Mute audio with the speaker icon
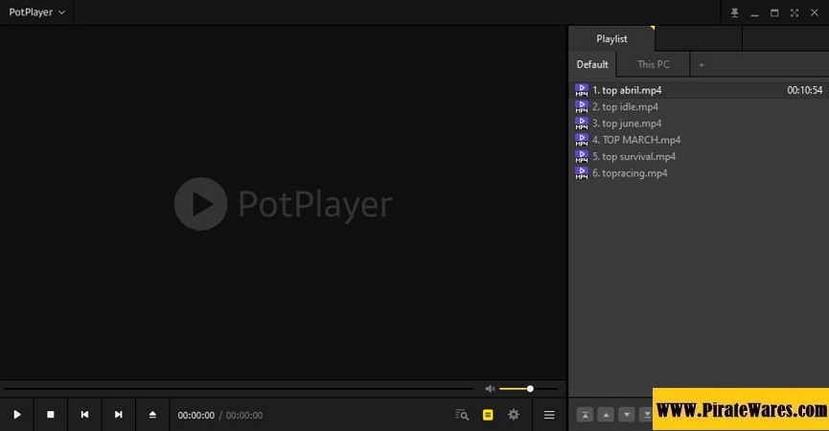 [490, 389]
